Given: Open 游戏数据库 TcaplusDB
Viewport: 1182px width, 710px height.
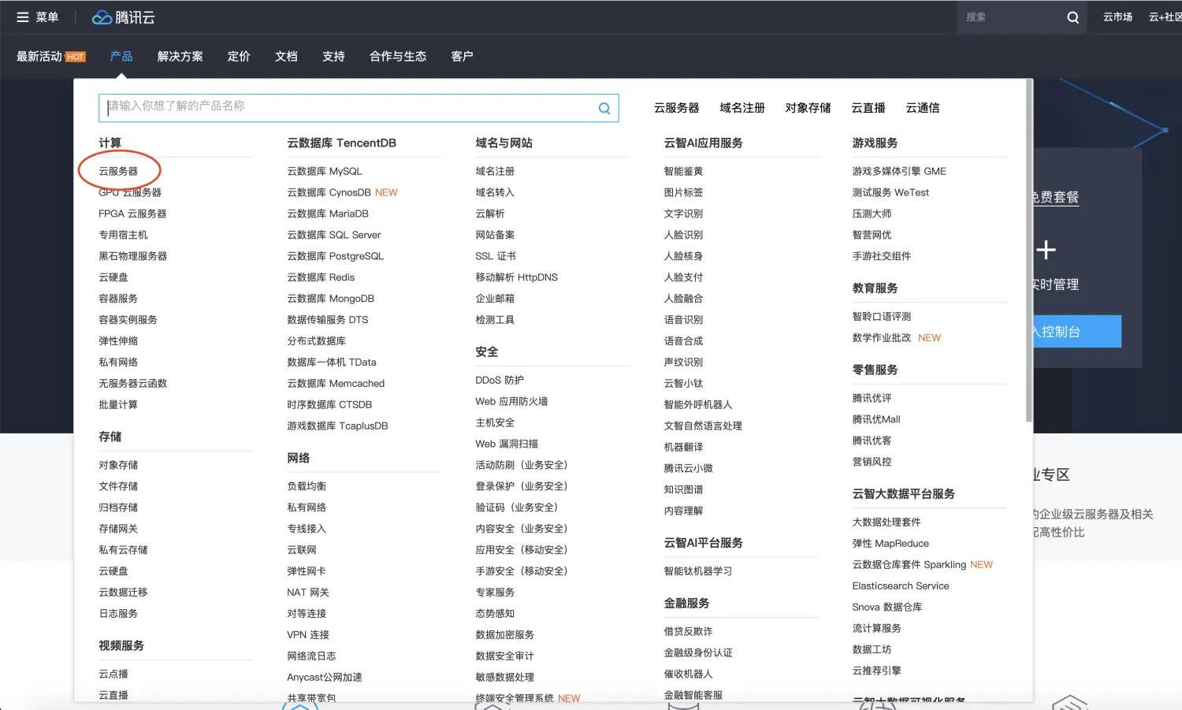Looking at the screenshot, I should (x=337, y=426).
